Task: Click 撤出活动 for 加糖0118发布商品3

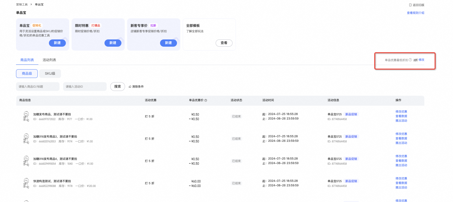Action: [401, 143]
